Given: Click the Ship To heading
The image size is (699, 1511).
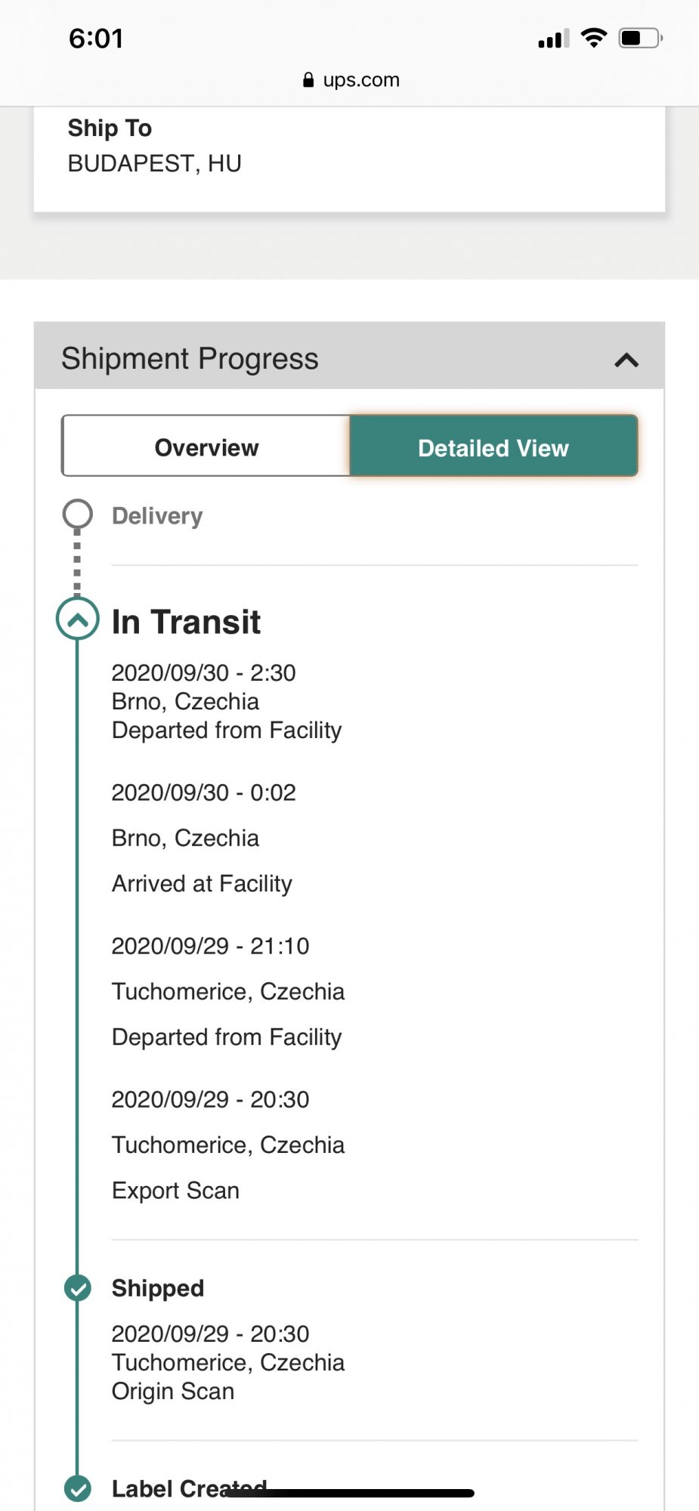Looking at the screenshot, I should coord(110,128).
